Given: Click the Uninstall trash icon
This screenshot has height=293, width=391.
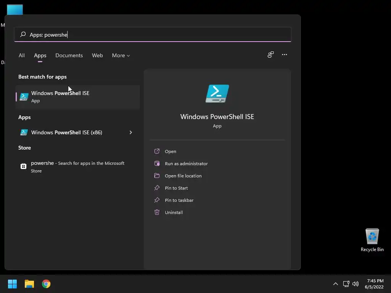Looking at the screenshot, I should coord(157,212).
